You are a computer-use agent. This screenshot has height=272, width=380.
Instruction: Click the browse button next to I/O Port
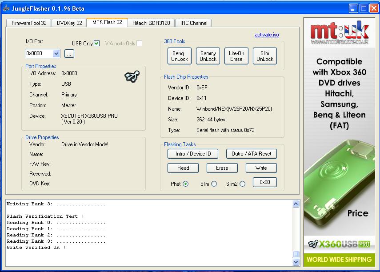(69, 54)
